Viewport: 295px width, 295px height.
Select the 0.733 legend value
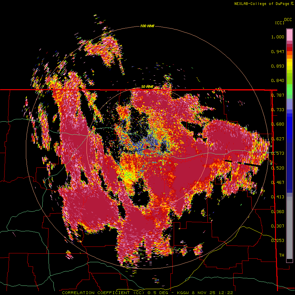(278, 110)
